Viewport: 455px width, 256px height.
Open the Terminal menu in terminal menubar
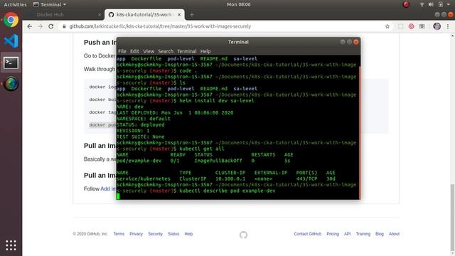(x=186, y=51)
